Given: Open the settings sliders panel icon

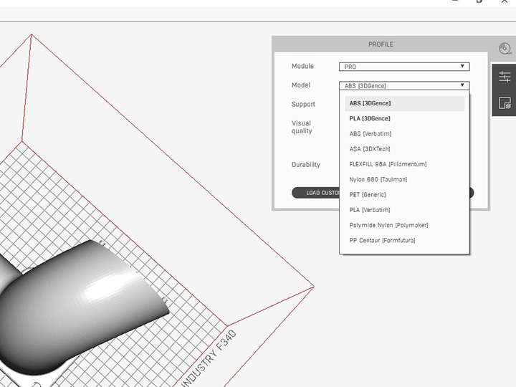Looking at the screenshot, I should [505, 77].
